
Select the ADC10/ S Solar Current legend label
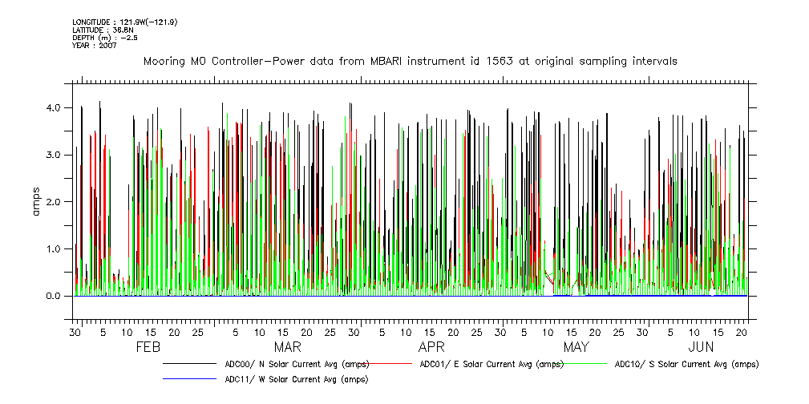point(686,364)
